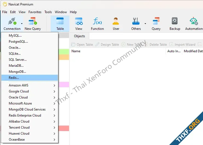Click the New Table button
Screen dimensions: 203x145
click(131, 44)
